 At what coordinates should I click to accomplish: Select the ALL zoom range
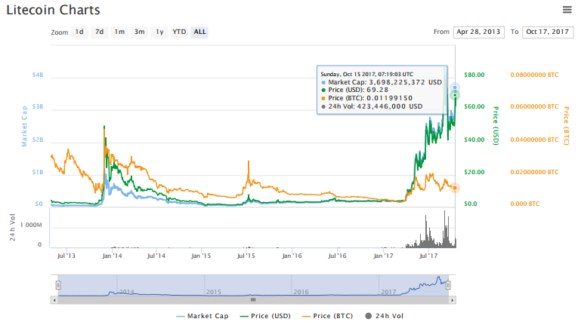click(199, 32)
